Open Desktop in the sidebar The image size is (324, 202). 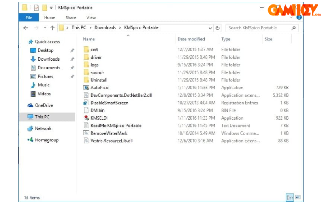46,50
